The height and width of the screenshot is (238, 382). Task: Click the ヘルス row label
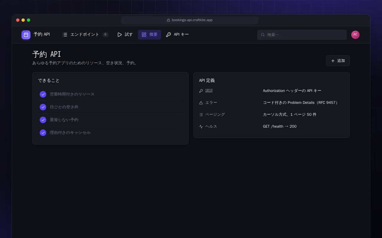[x=211, y=126]
